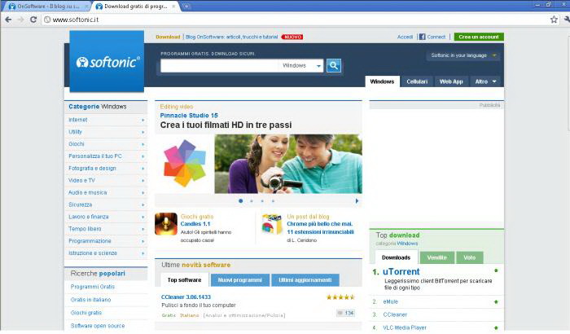
Task: Switch to the Web App tab
Action: point(451,81)
